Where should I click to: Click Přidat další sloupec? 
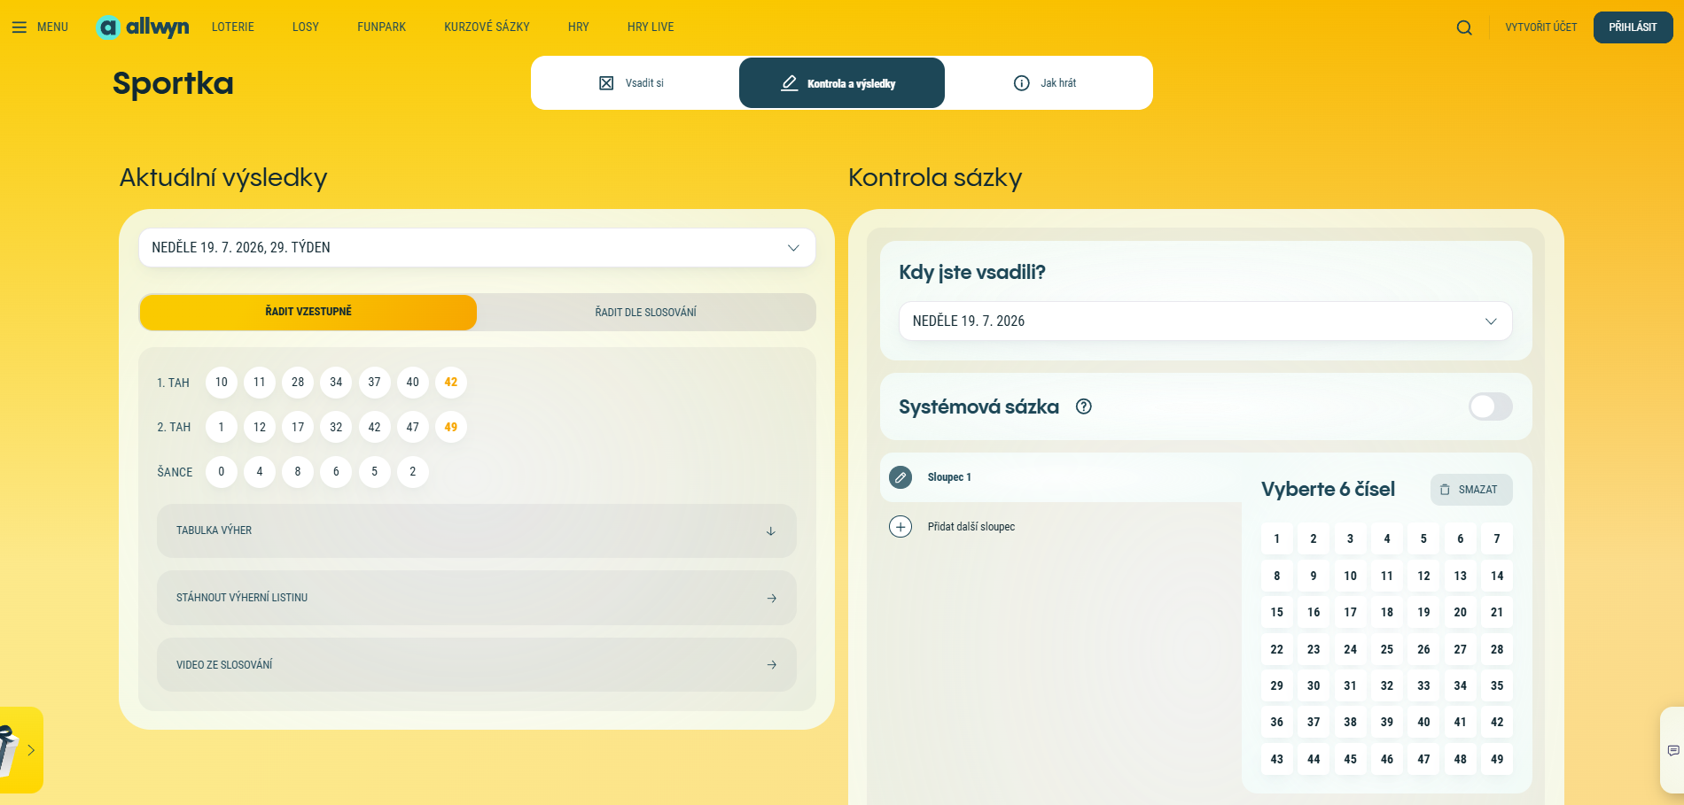971,527
